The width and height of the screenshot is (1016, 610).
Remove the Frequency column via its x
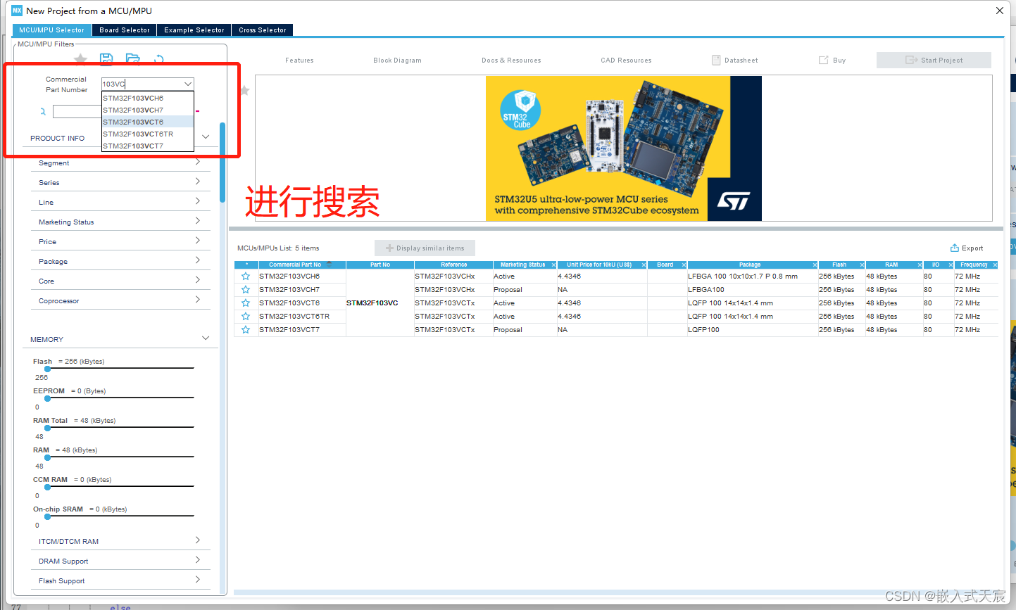point(995,265)
